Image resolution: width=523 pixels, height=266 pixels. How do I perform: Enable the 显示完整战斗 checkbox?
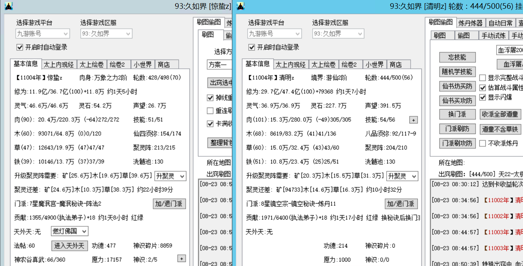coord(483,78)
